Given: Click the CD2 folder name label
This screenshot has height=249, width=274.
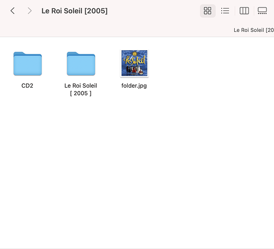Looking at the screenshot, I should coord(27,86).
